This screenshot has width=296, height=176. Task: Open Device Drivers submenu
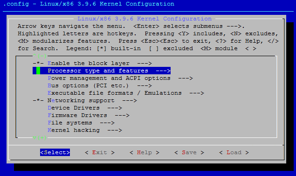[85, 108]
